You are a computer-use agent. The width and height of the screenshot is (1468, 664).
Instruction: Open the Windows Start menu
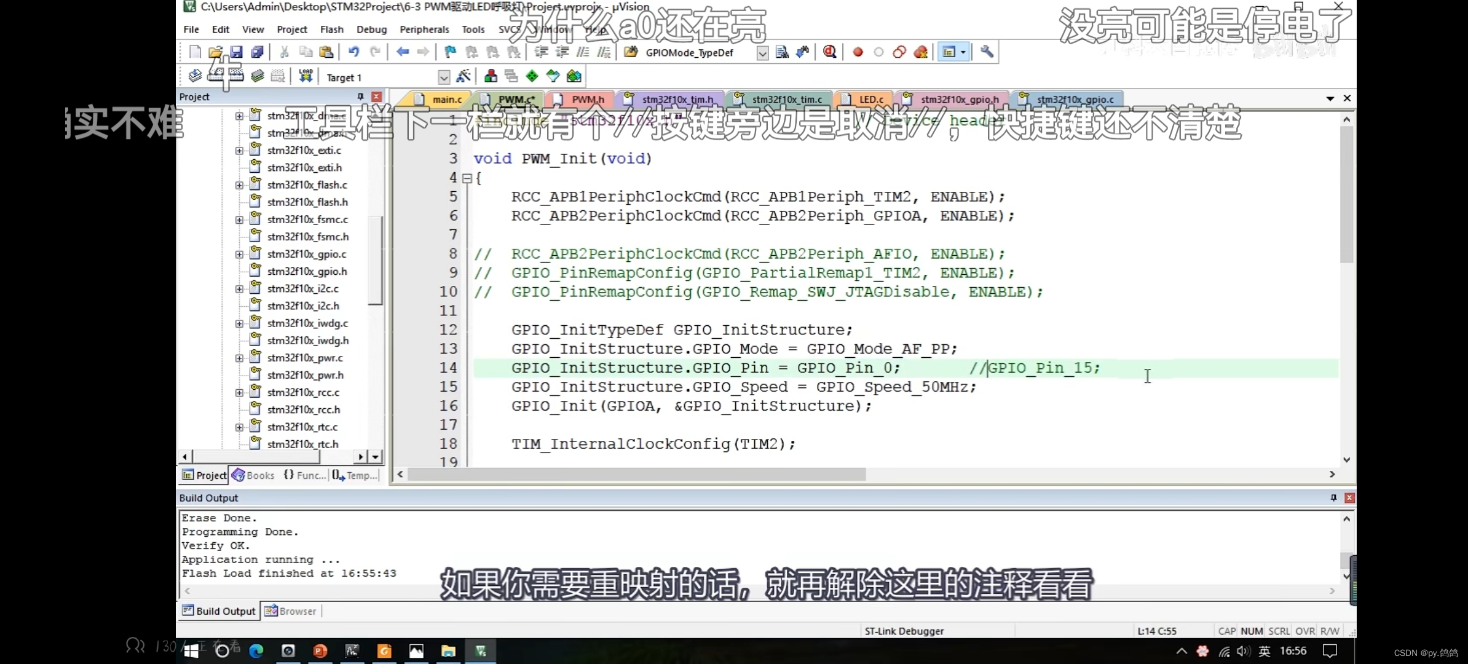[x=191, y=651]
